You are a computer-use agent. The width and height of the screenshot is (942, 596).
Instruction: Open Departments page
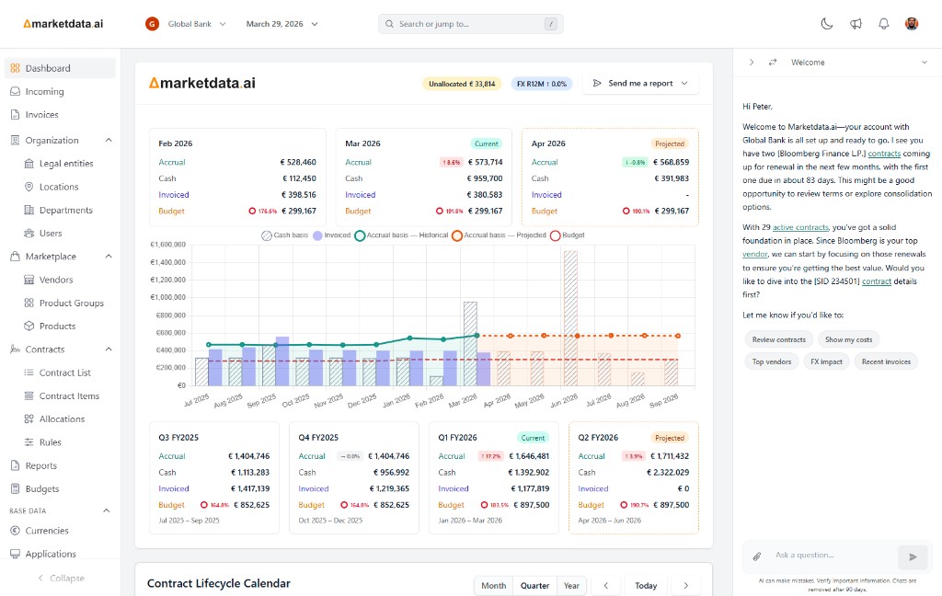[66, 211]
